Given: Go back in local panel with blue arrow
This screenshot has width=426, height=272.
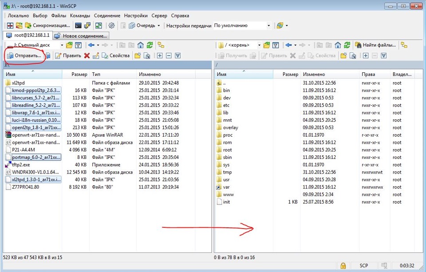Looking at the screenshot, I should (91, 45).
